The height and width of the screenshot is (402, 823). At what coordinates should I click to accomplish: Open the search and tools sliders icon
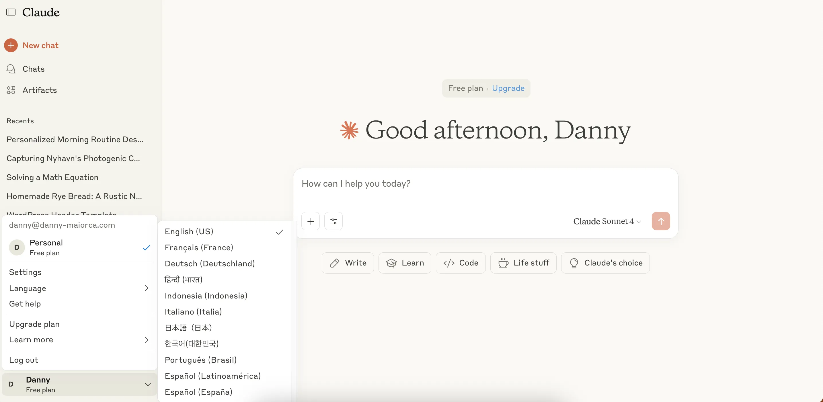[334, 221]
